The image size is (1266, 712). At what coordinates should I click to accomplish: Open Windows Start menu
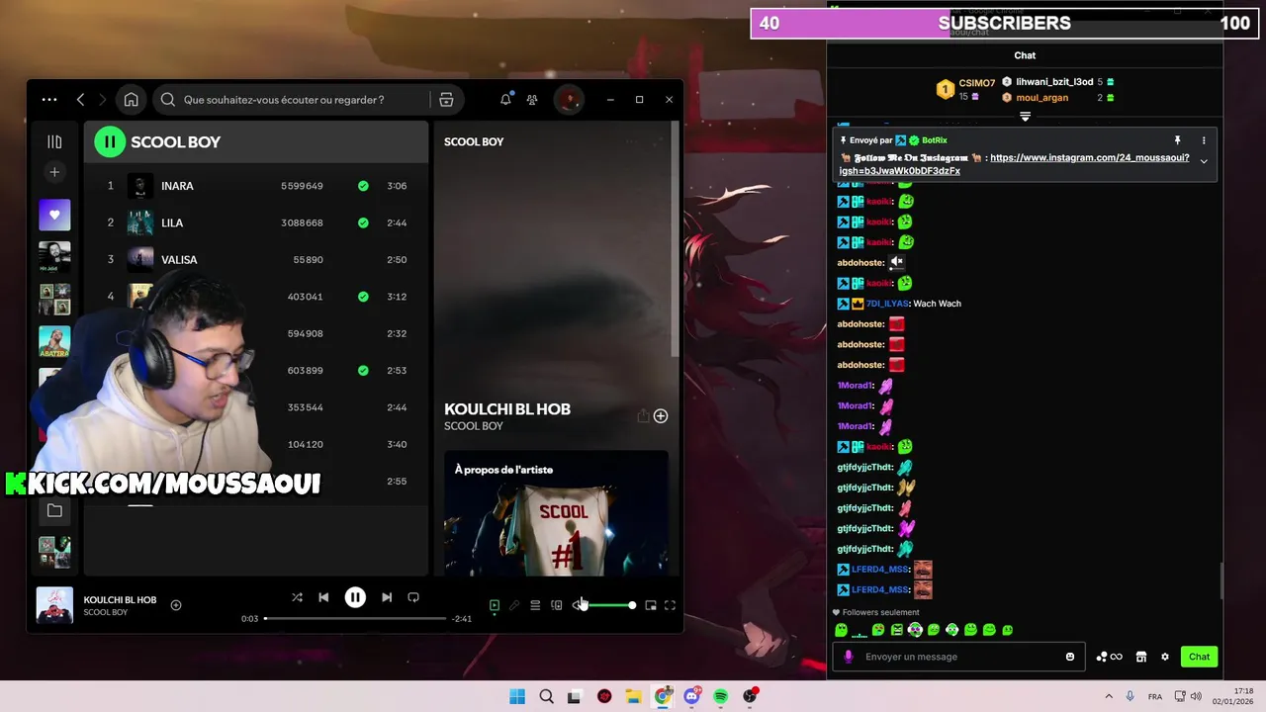517,696
